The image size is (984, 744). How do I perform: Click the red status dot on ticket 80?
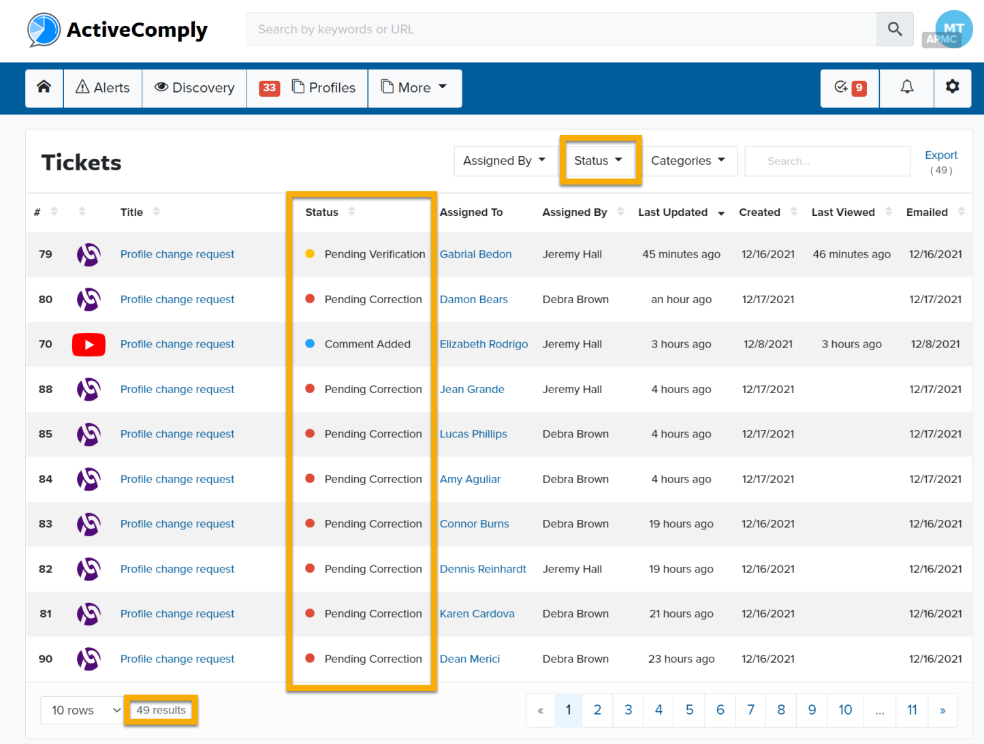(310, 299)
